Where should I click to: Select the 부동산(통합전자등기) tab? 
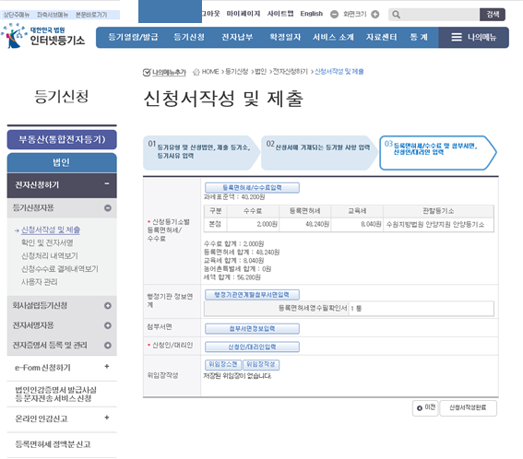point(62,139)
